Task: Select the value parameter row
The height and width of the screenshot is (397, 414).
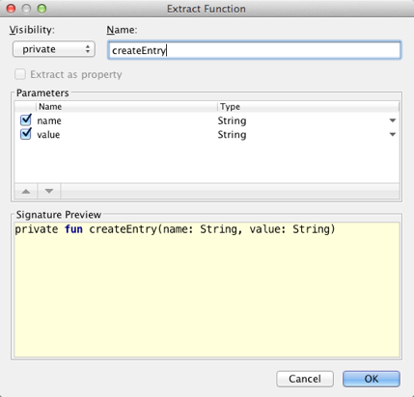Action: (207, 134)
